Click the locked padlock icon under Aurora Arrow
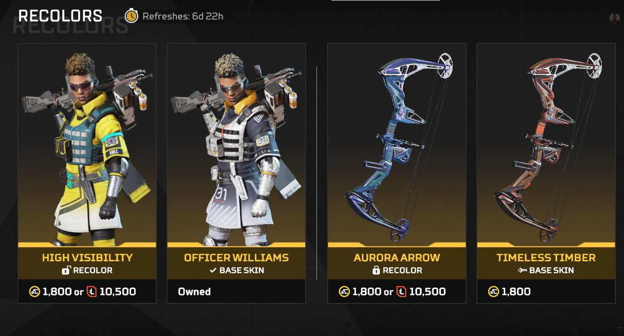 376,270
